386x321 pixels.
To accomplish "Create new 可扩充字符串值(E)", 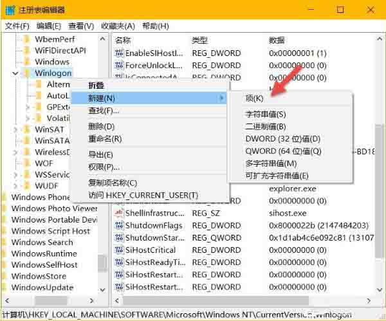I will tap(291, 176).
